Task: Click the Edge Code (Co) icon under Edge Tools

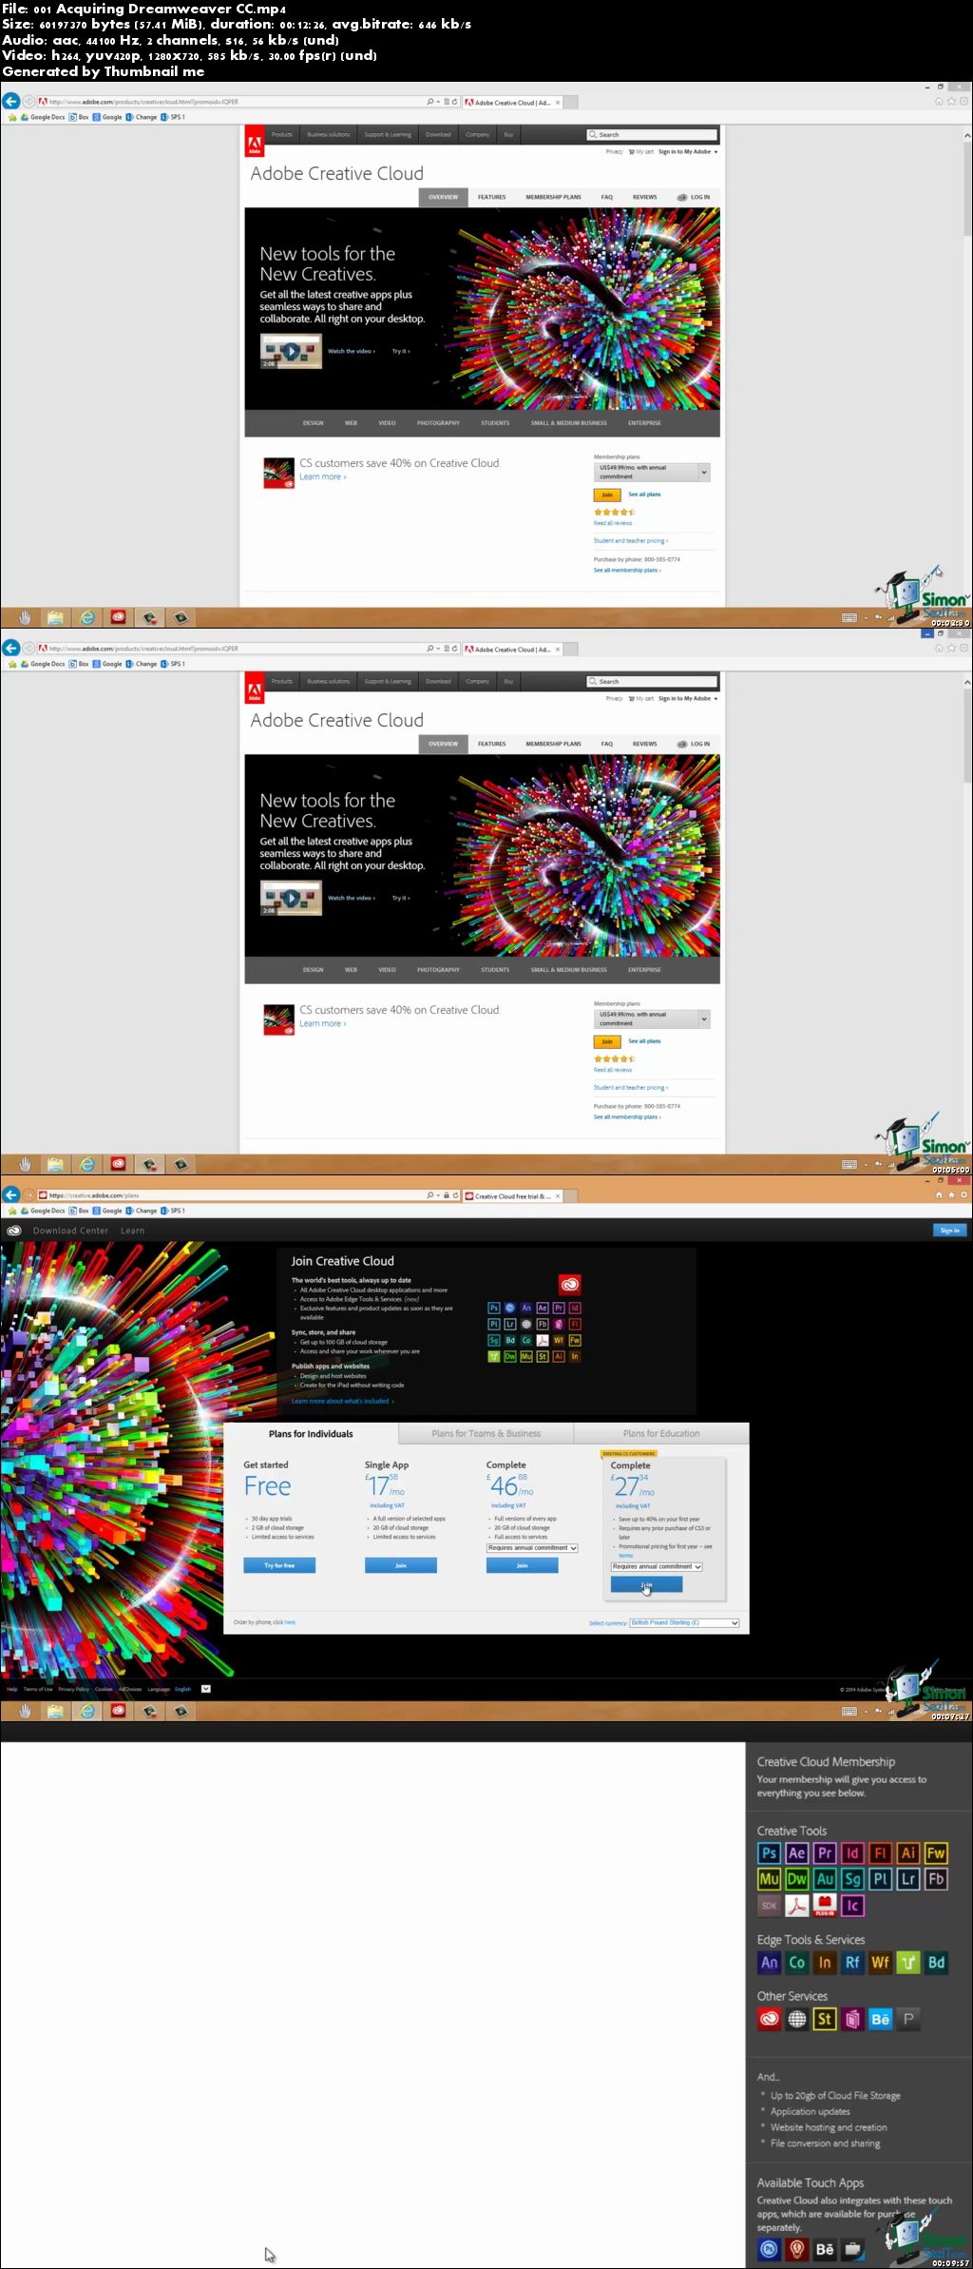Action: [x=797, y=1963]
